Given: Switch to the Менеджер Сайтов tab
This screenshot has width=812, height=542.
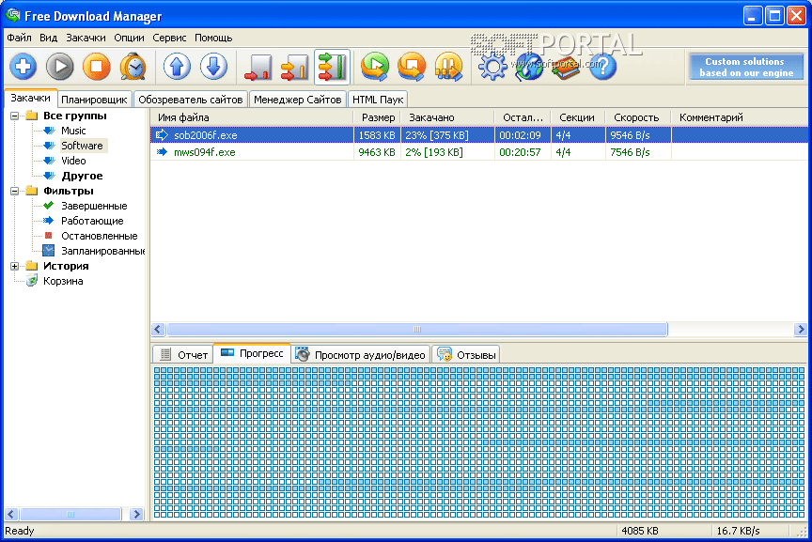Looking at the screenshot, I should (x=297, y=100).
